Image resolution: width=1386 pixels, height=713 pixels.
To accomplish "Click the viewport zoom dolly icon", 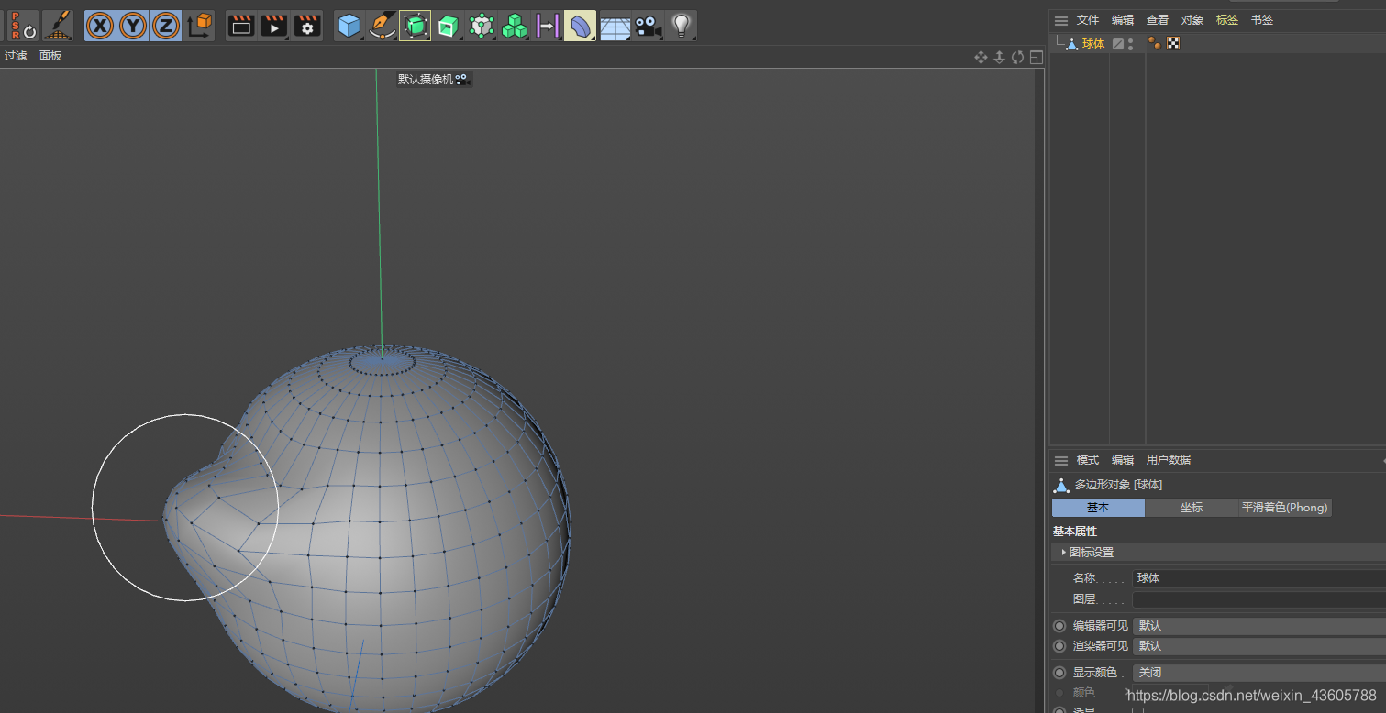I will pyautogui.click(x=999, y=58).
